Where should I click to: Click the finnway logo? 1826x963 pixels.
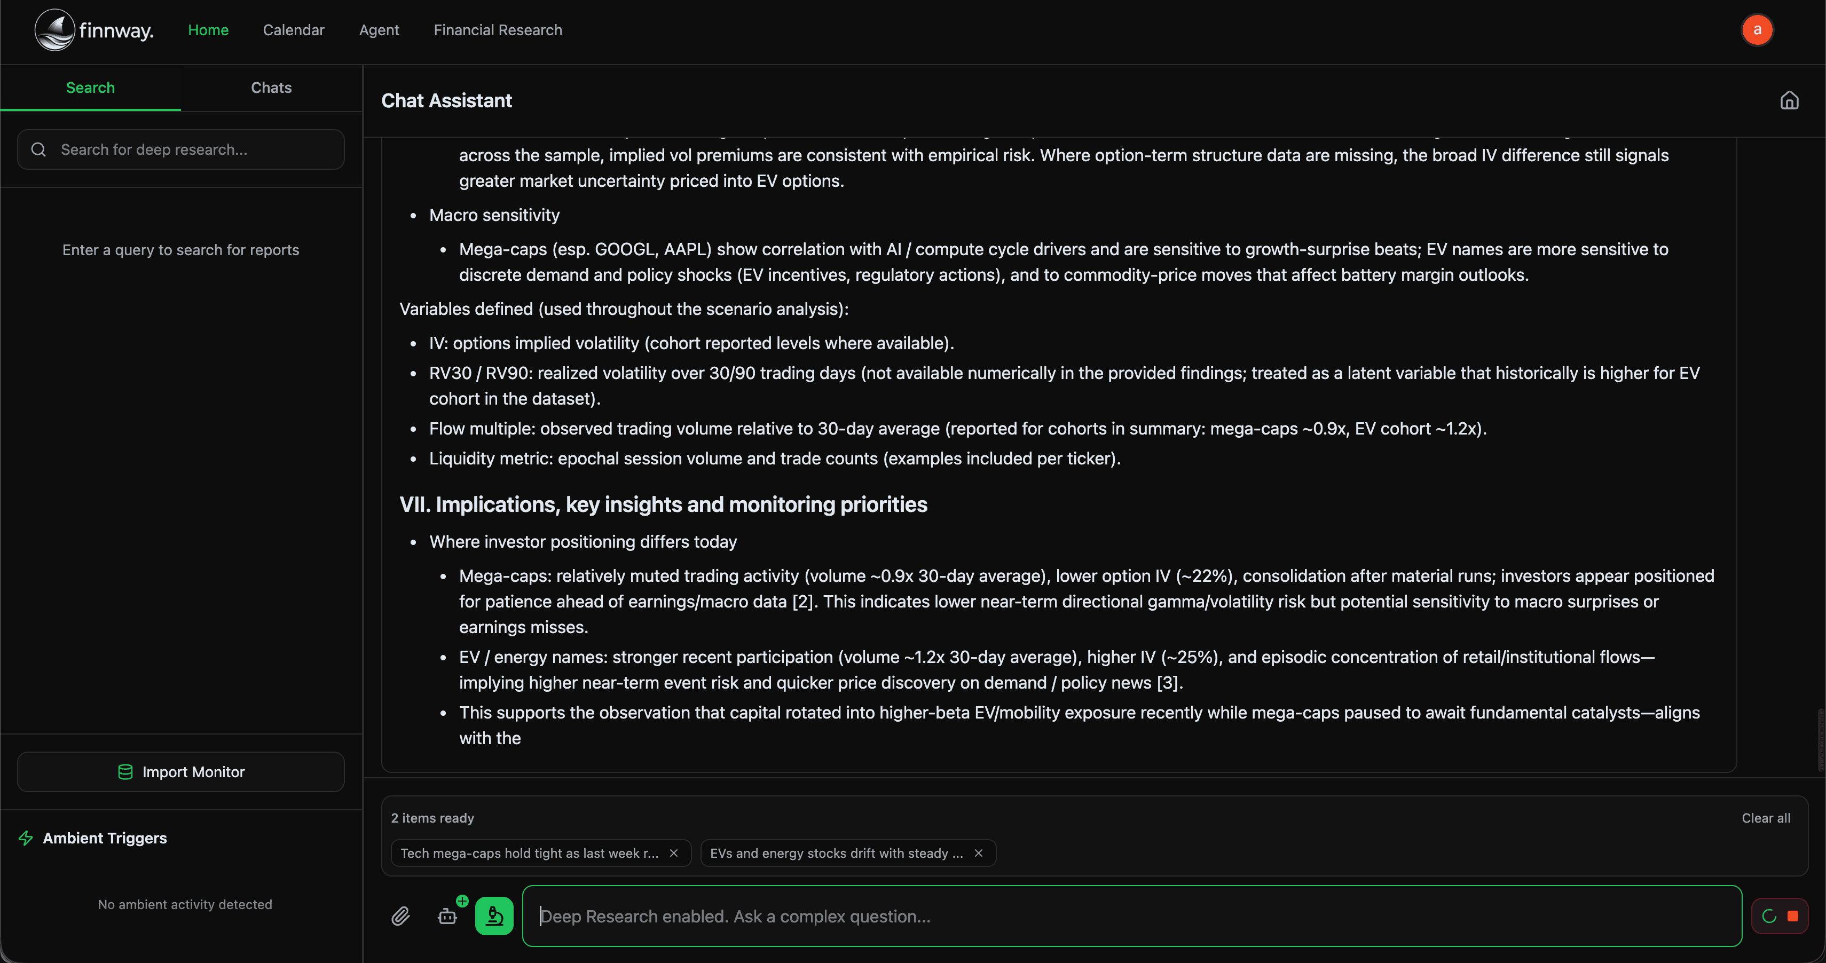coord(95,30)
